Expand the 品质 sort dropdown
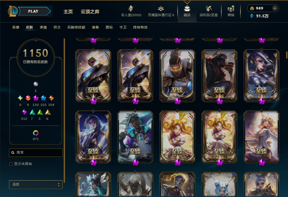Screen dimensions: 288x197 [36, 184]
